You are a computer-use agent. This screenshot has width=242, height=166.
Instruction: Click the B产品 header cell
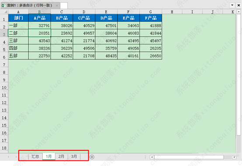coord(62,18)
